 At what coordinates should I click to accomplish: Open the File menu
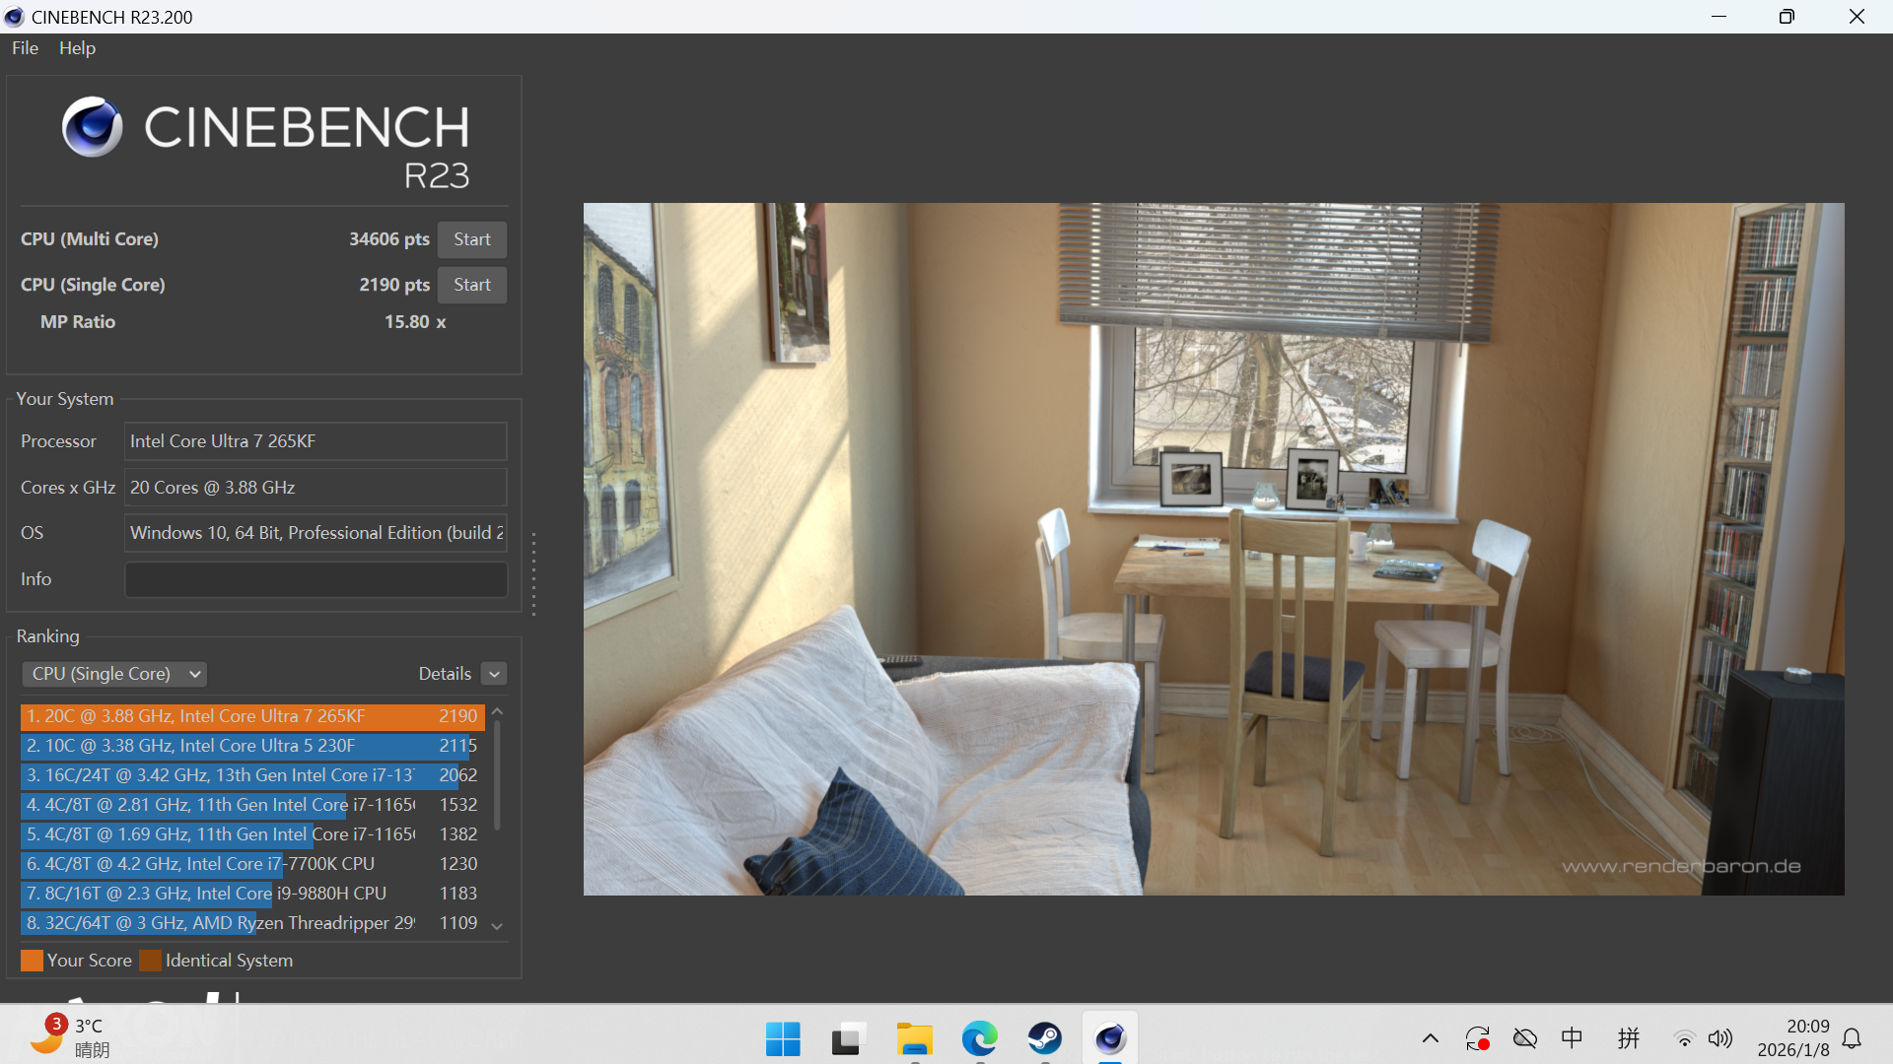(x=25, y=48)
